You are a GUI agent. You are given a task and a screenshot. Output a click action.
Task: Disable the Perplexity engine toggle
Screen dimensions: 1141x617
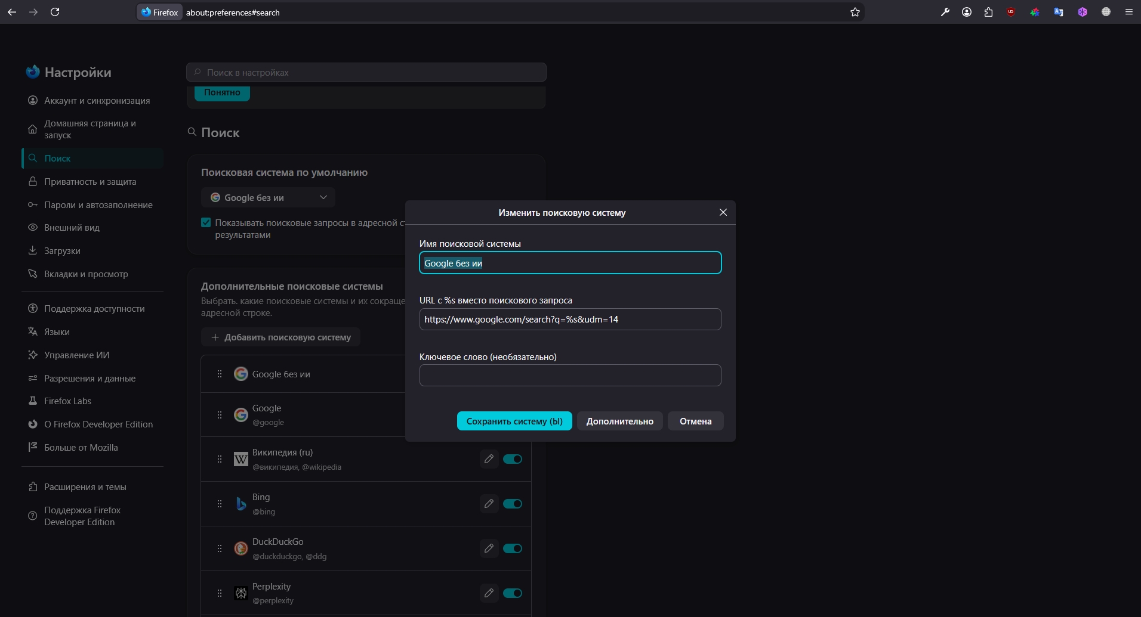[x=513, y=593]
